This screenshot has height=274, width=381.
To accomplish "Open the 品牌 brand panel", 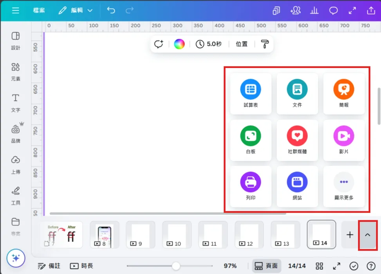I will pyautogui.click(x=16, y=134).
